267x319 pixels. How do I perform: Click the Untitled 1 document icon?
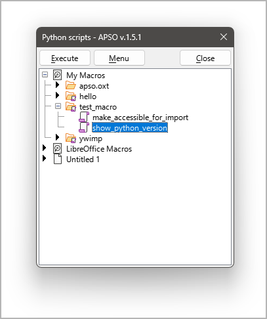[58, 159]
